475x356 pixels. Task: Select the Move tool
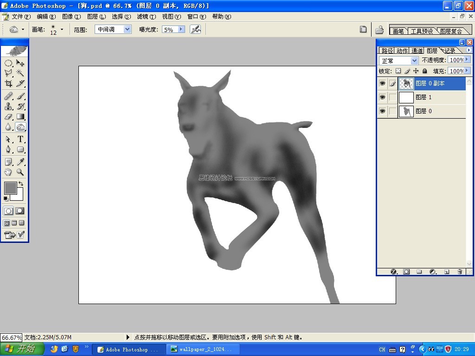tap(20, 63)
